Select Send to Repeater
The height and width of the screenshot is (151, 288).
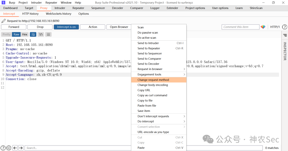[159, 48]
